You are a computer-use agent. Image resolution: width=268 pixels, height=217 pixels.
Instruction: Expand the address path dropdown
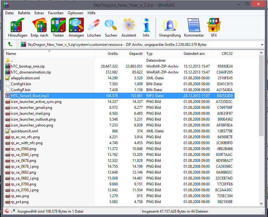click(x=262, y=45)
